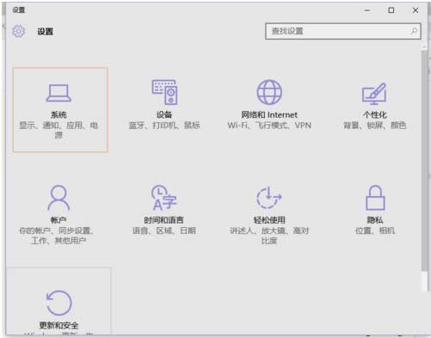The height and width of the screenshot is (338, 431).
Task: Open the 网络和 Internet globe icon
Action: tap(269, 92)
